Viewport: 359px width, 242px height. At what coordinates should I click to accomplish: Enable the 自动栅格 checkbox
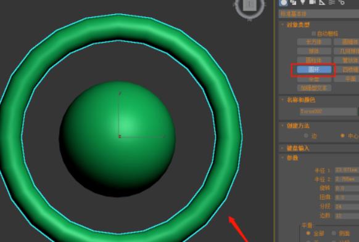click(313, 34)
